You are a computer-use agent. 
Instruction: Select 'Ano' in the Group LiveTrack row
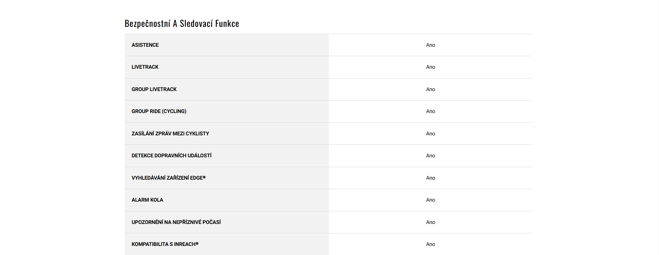(x=430, y=89)
